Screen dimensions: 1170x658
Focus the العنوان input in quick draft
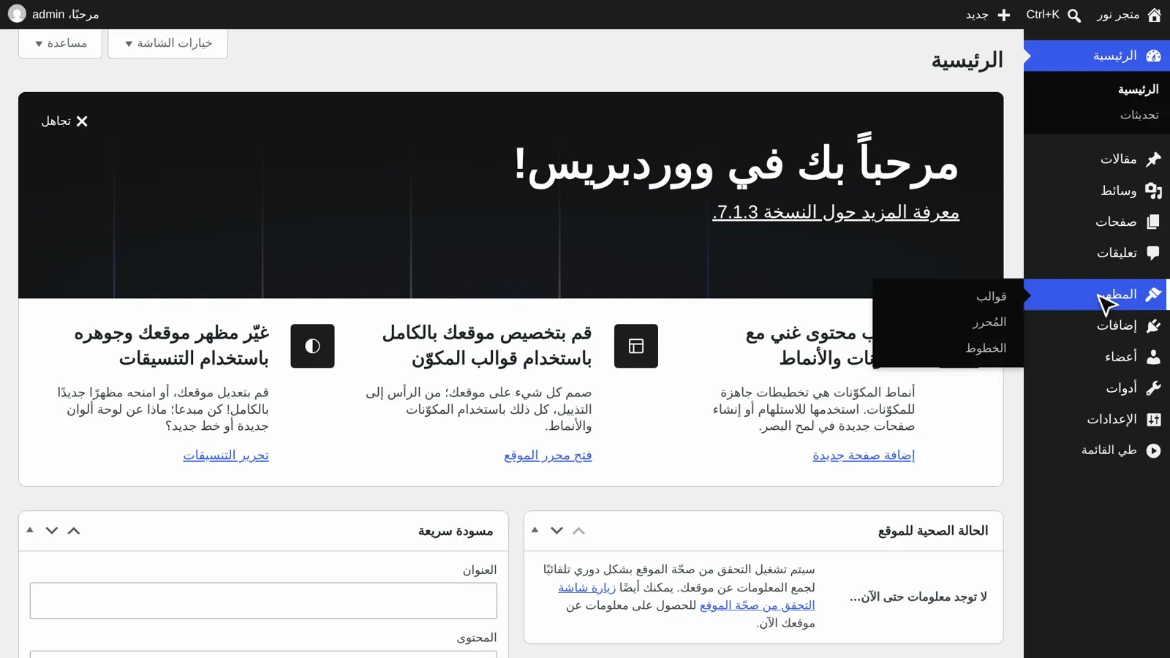[263, 600]
